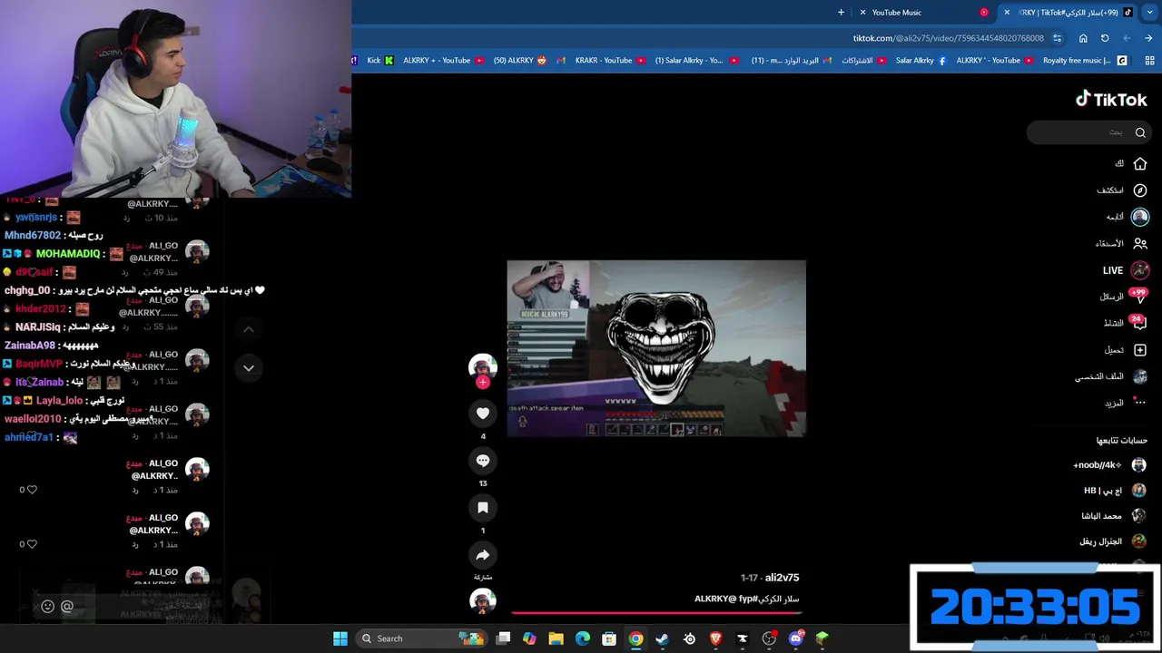Open followed account اج بي | HB
Image resolution: width=1162 pixels, height=653 pixels.
[1115, 491]
